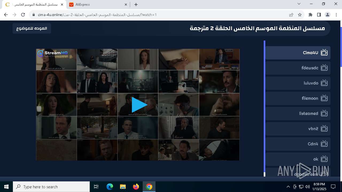Open the tab search dropdown arrow
The width and height of the screenshot is (342, 192).
(299, 4)
